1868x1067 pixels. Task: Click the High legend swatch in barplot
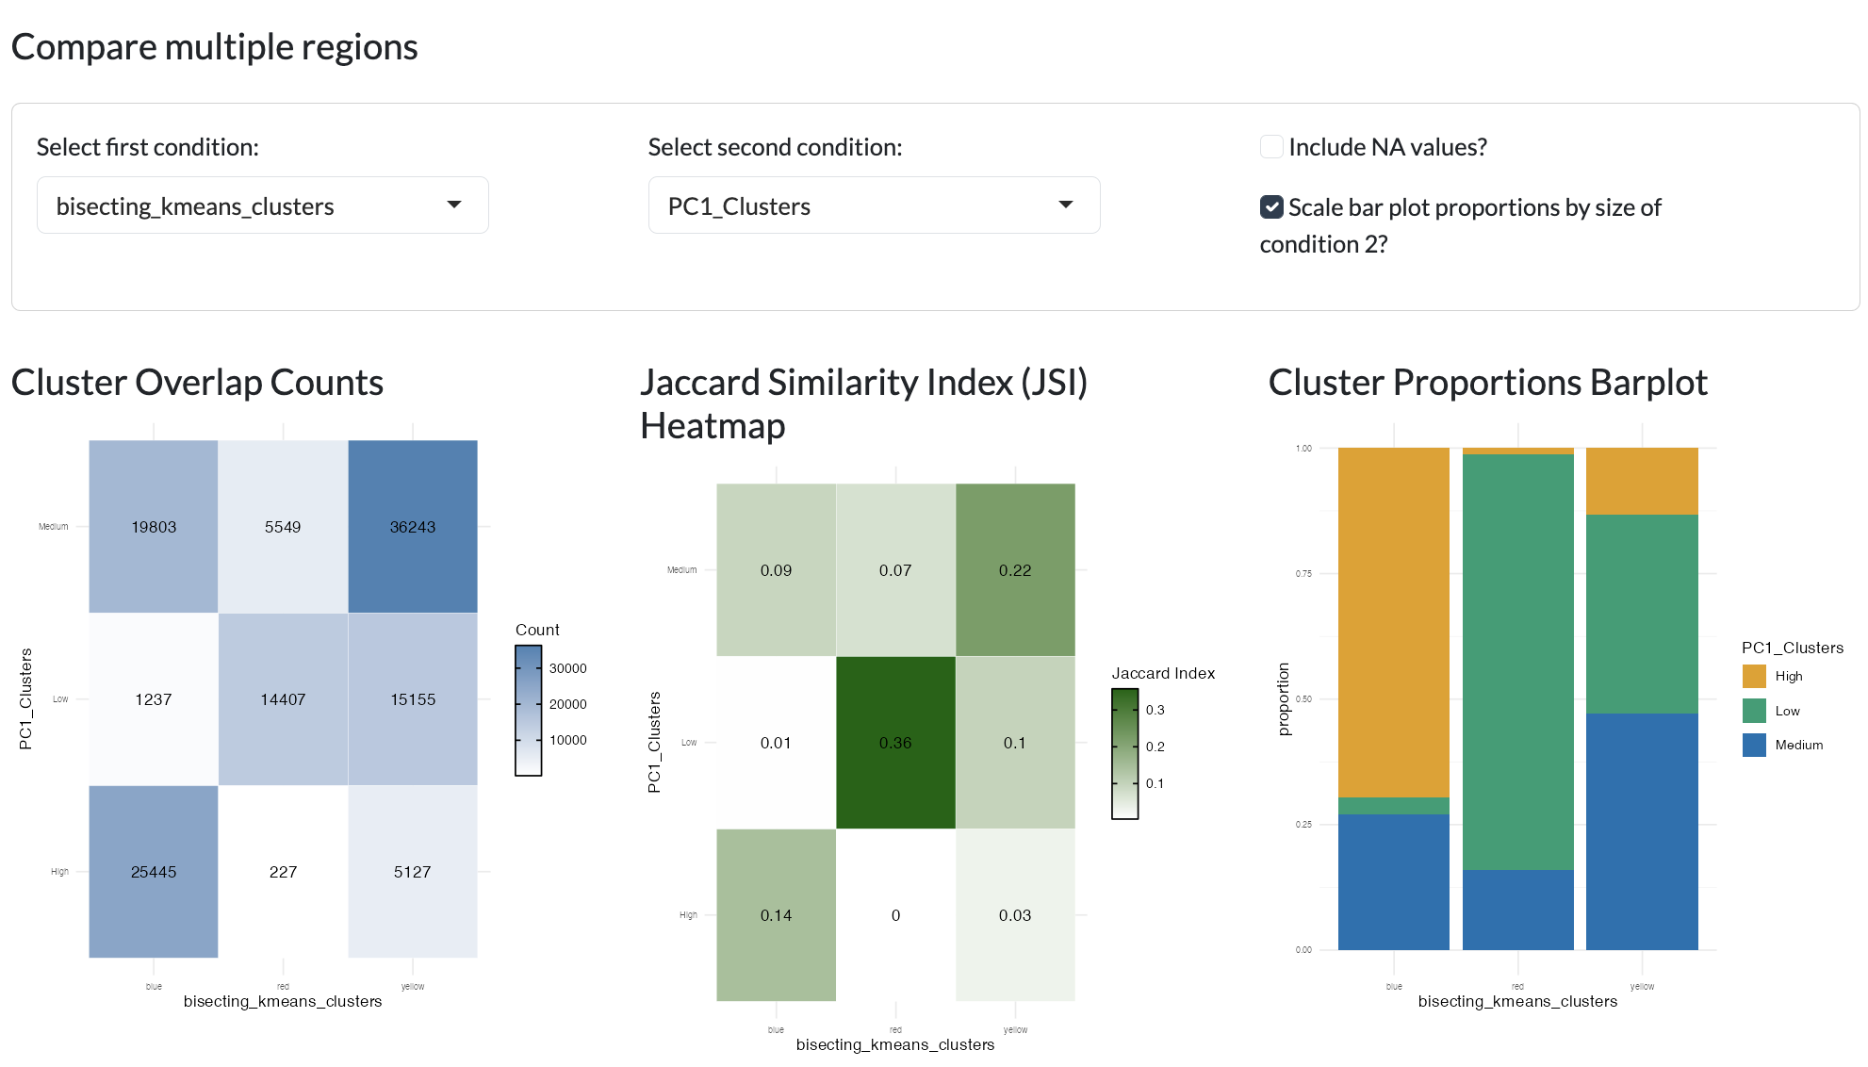[x=1754, y=676]
